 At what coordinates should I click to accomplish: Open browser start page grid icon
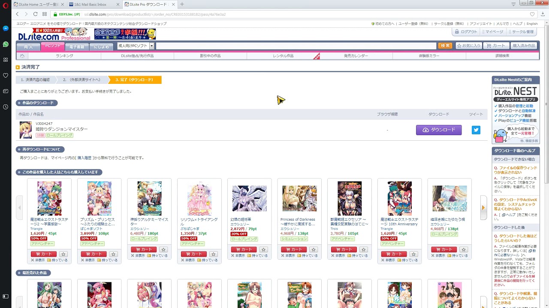pos(45,14)
